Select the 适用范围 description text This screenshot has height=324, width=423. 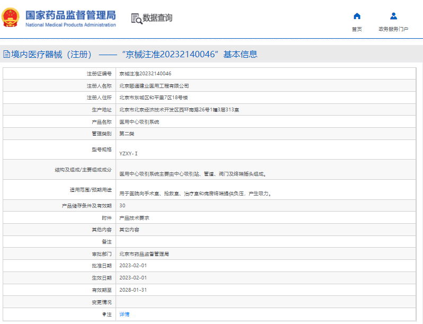[195, 194]
